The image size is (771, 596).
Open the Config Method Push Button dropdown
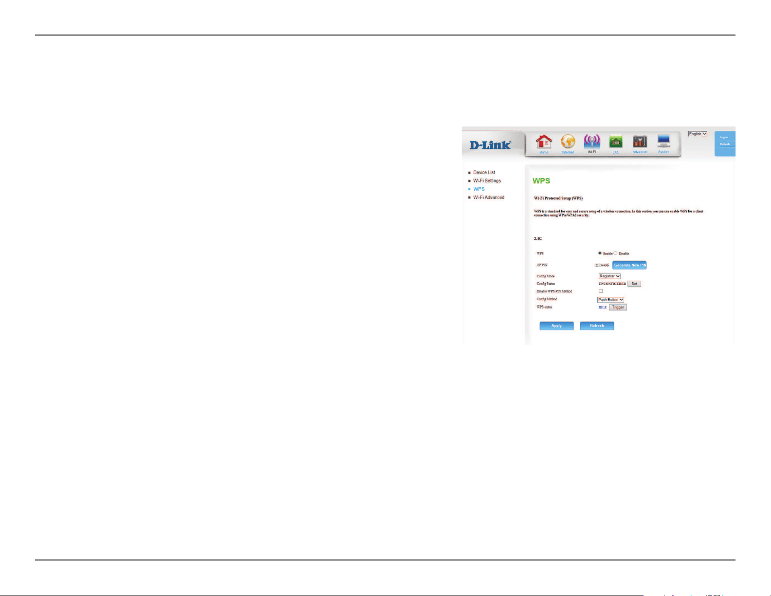point(610,300)
